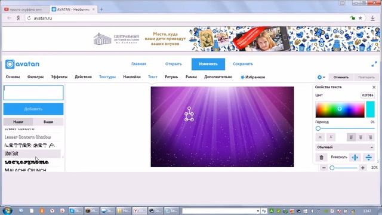This screenshot has height=215, width=382.
Task: Click the hex color code field
Action: pos(368,96)
